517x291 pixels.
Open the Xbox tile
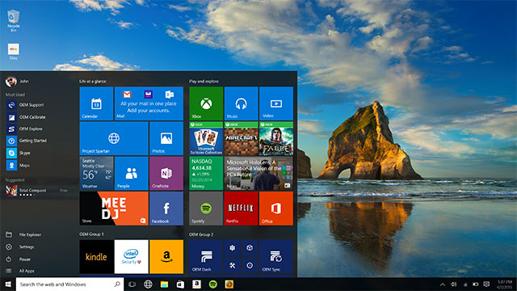pyautogui.click(x=206, y=103)
